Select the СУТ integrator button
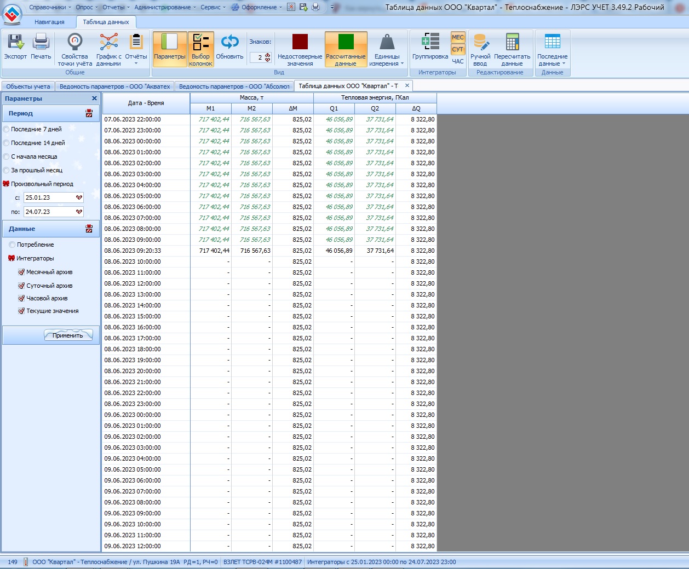The image size is (689, 569). [458, 49]
